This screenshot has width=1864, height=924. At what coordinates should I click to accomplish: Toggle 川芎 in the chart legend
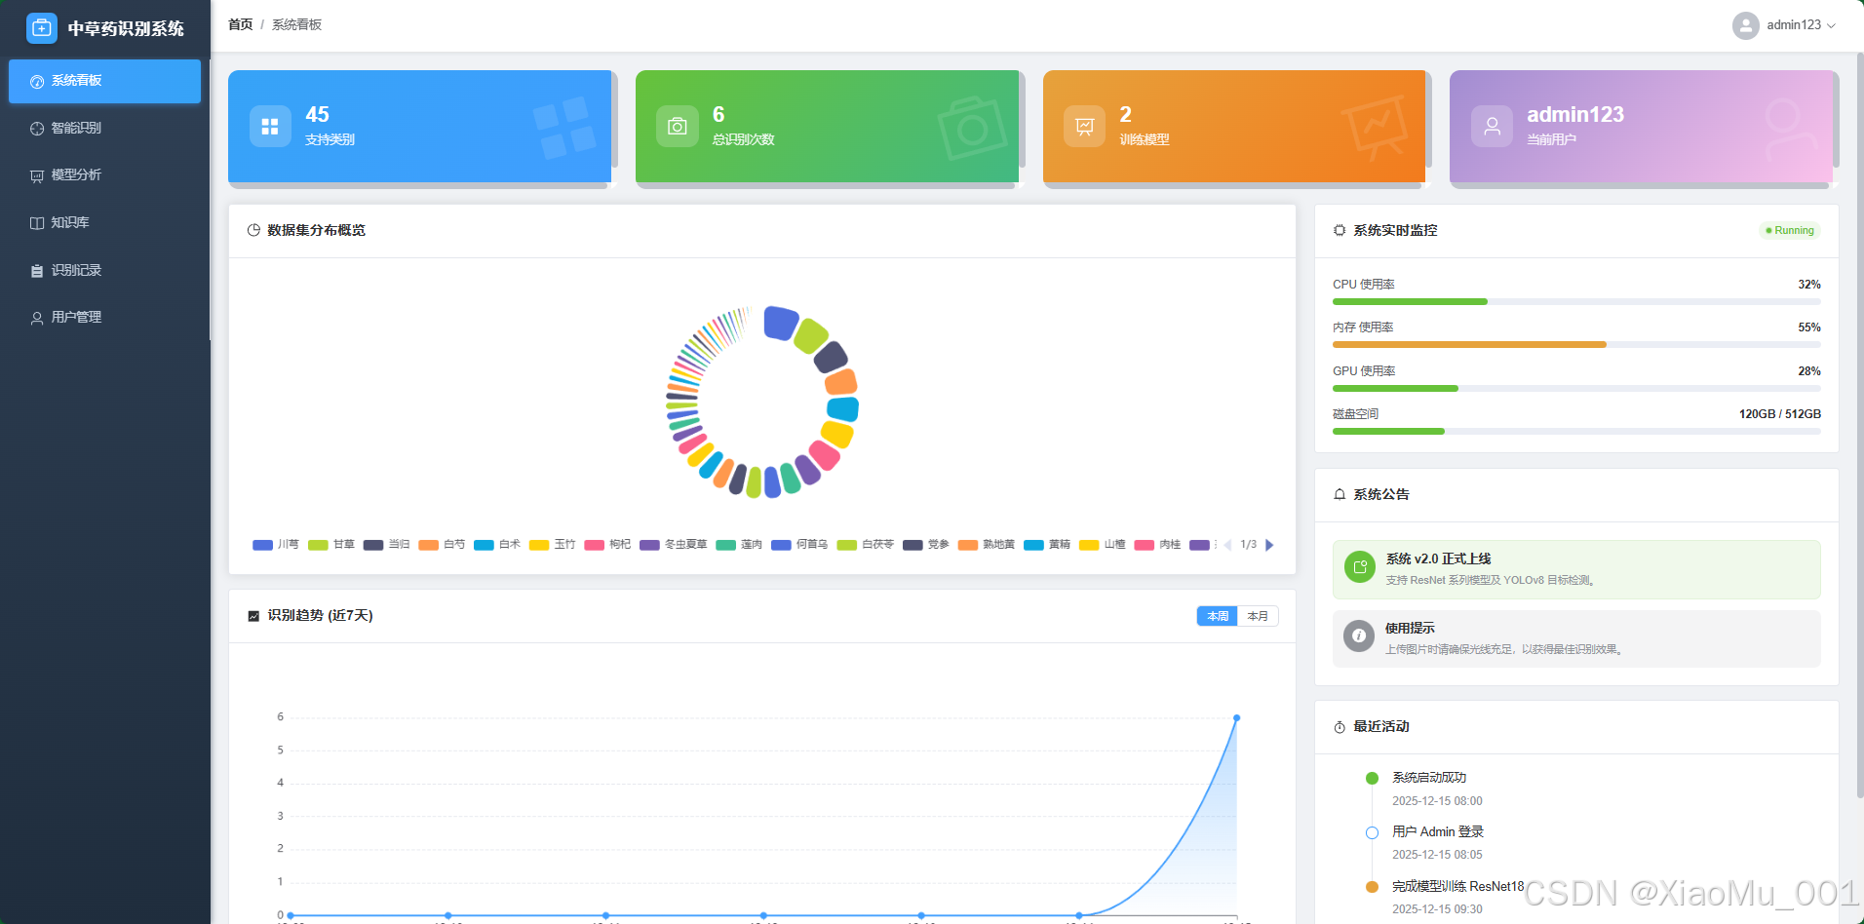click(x=276, y=545)
